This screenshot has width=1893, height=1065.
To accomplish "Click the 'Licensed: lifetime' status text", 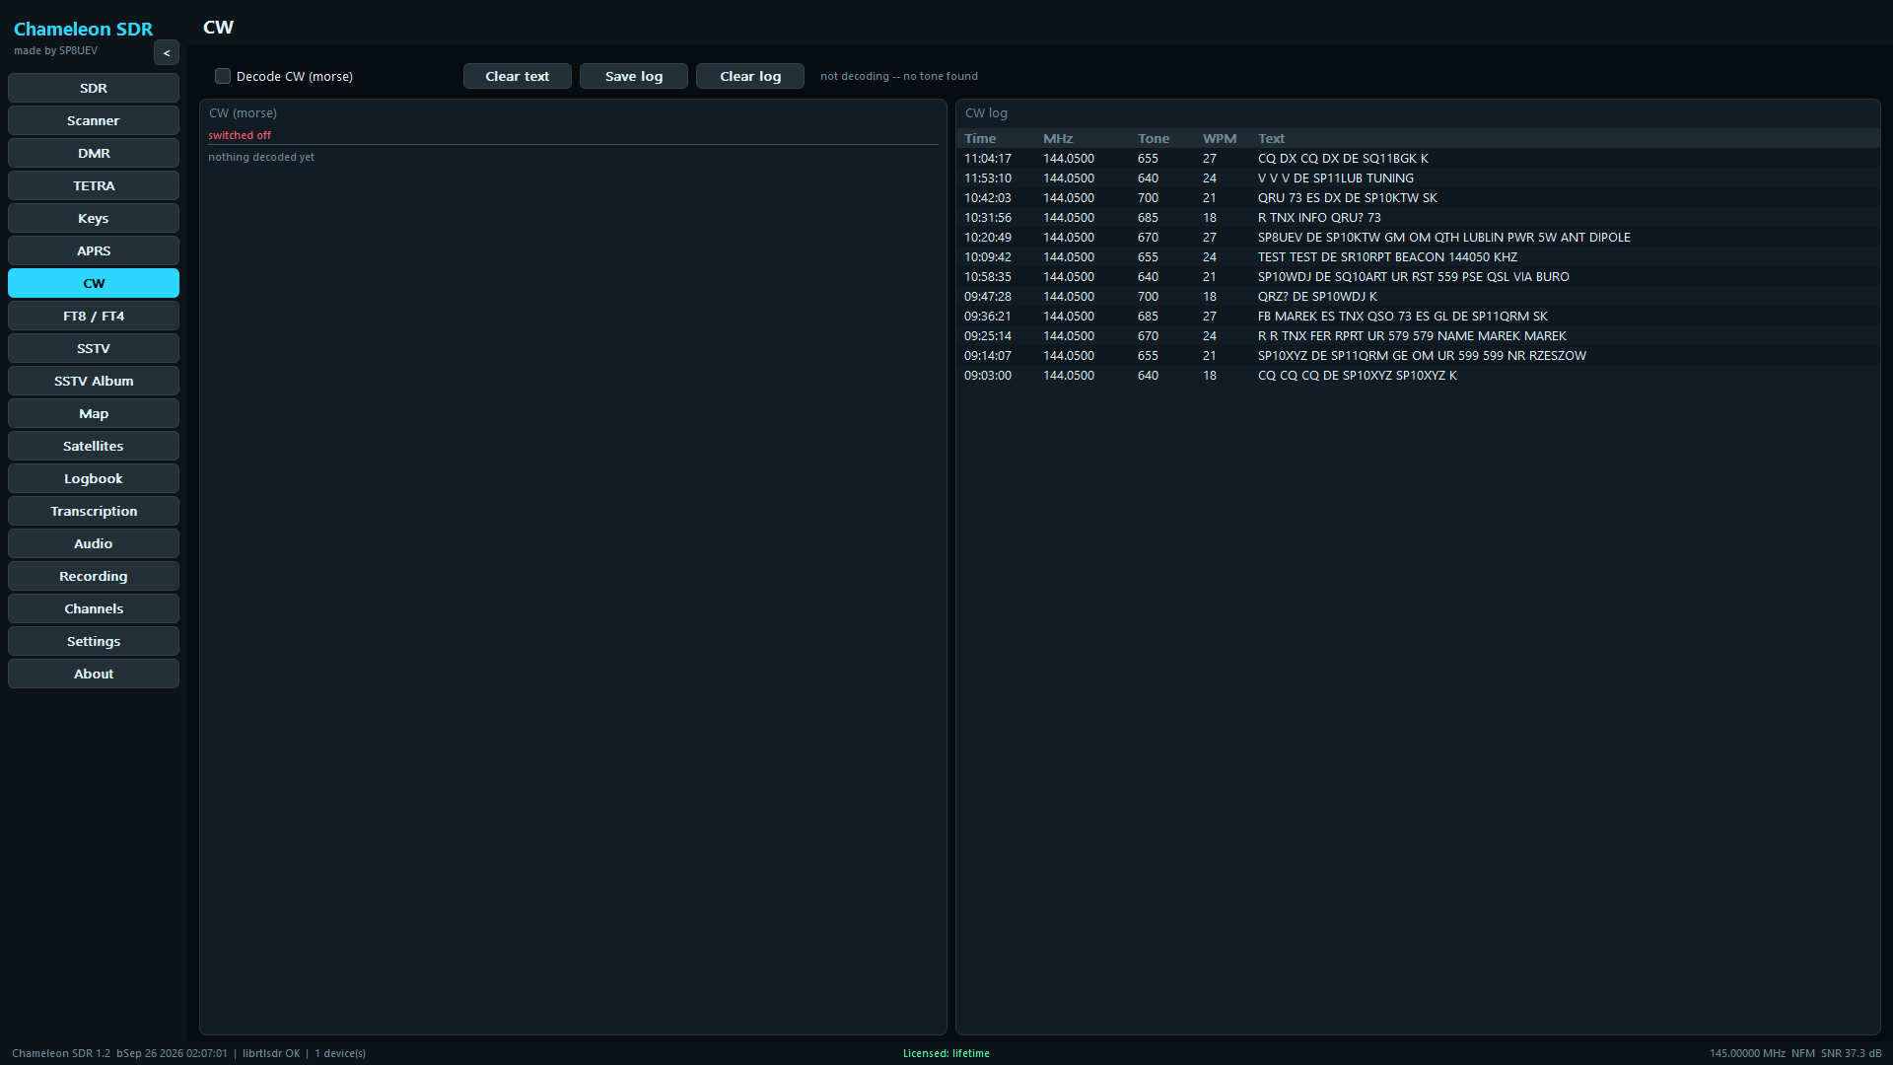I will pyautogui.click(x=946, y=1053).
